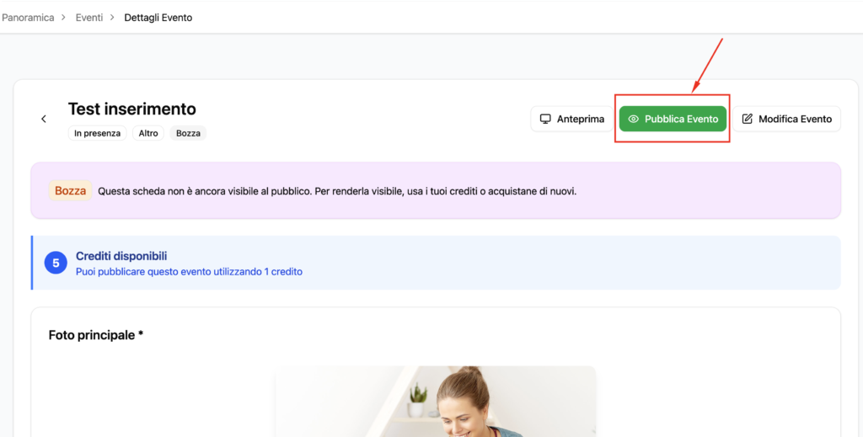
Task: Click the Test inserimento event title
Action: pos(131,109)
